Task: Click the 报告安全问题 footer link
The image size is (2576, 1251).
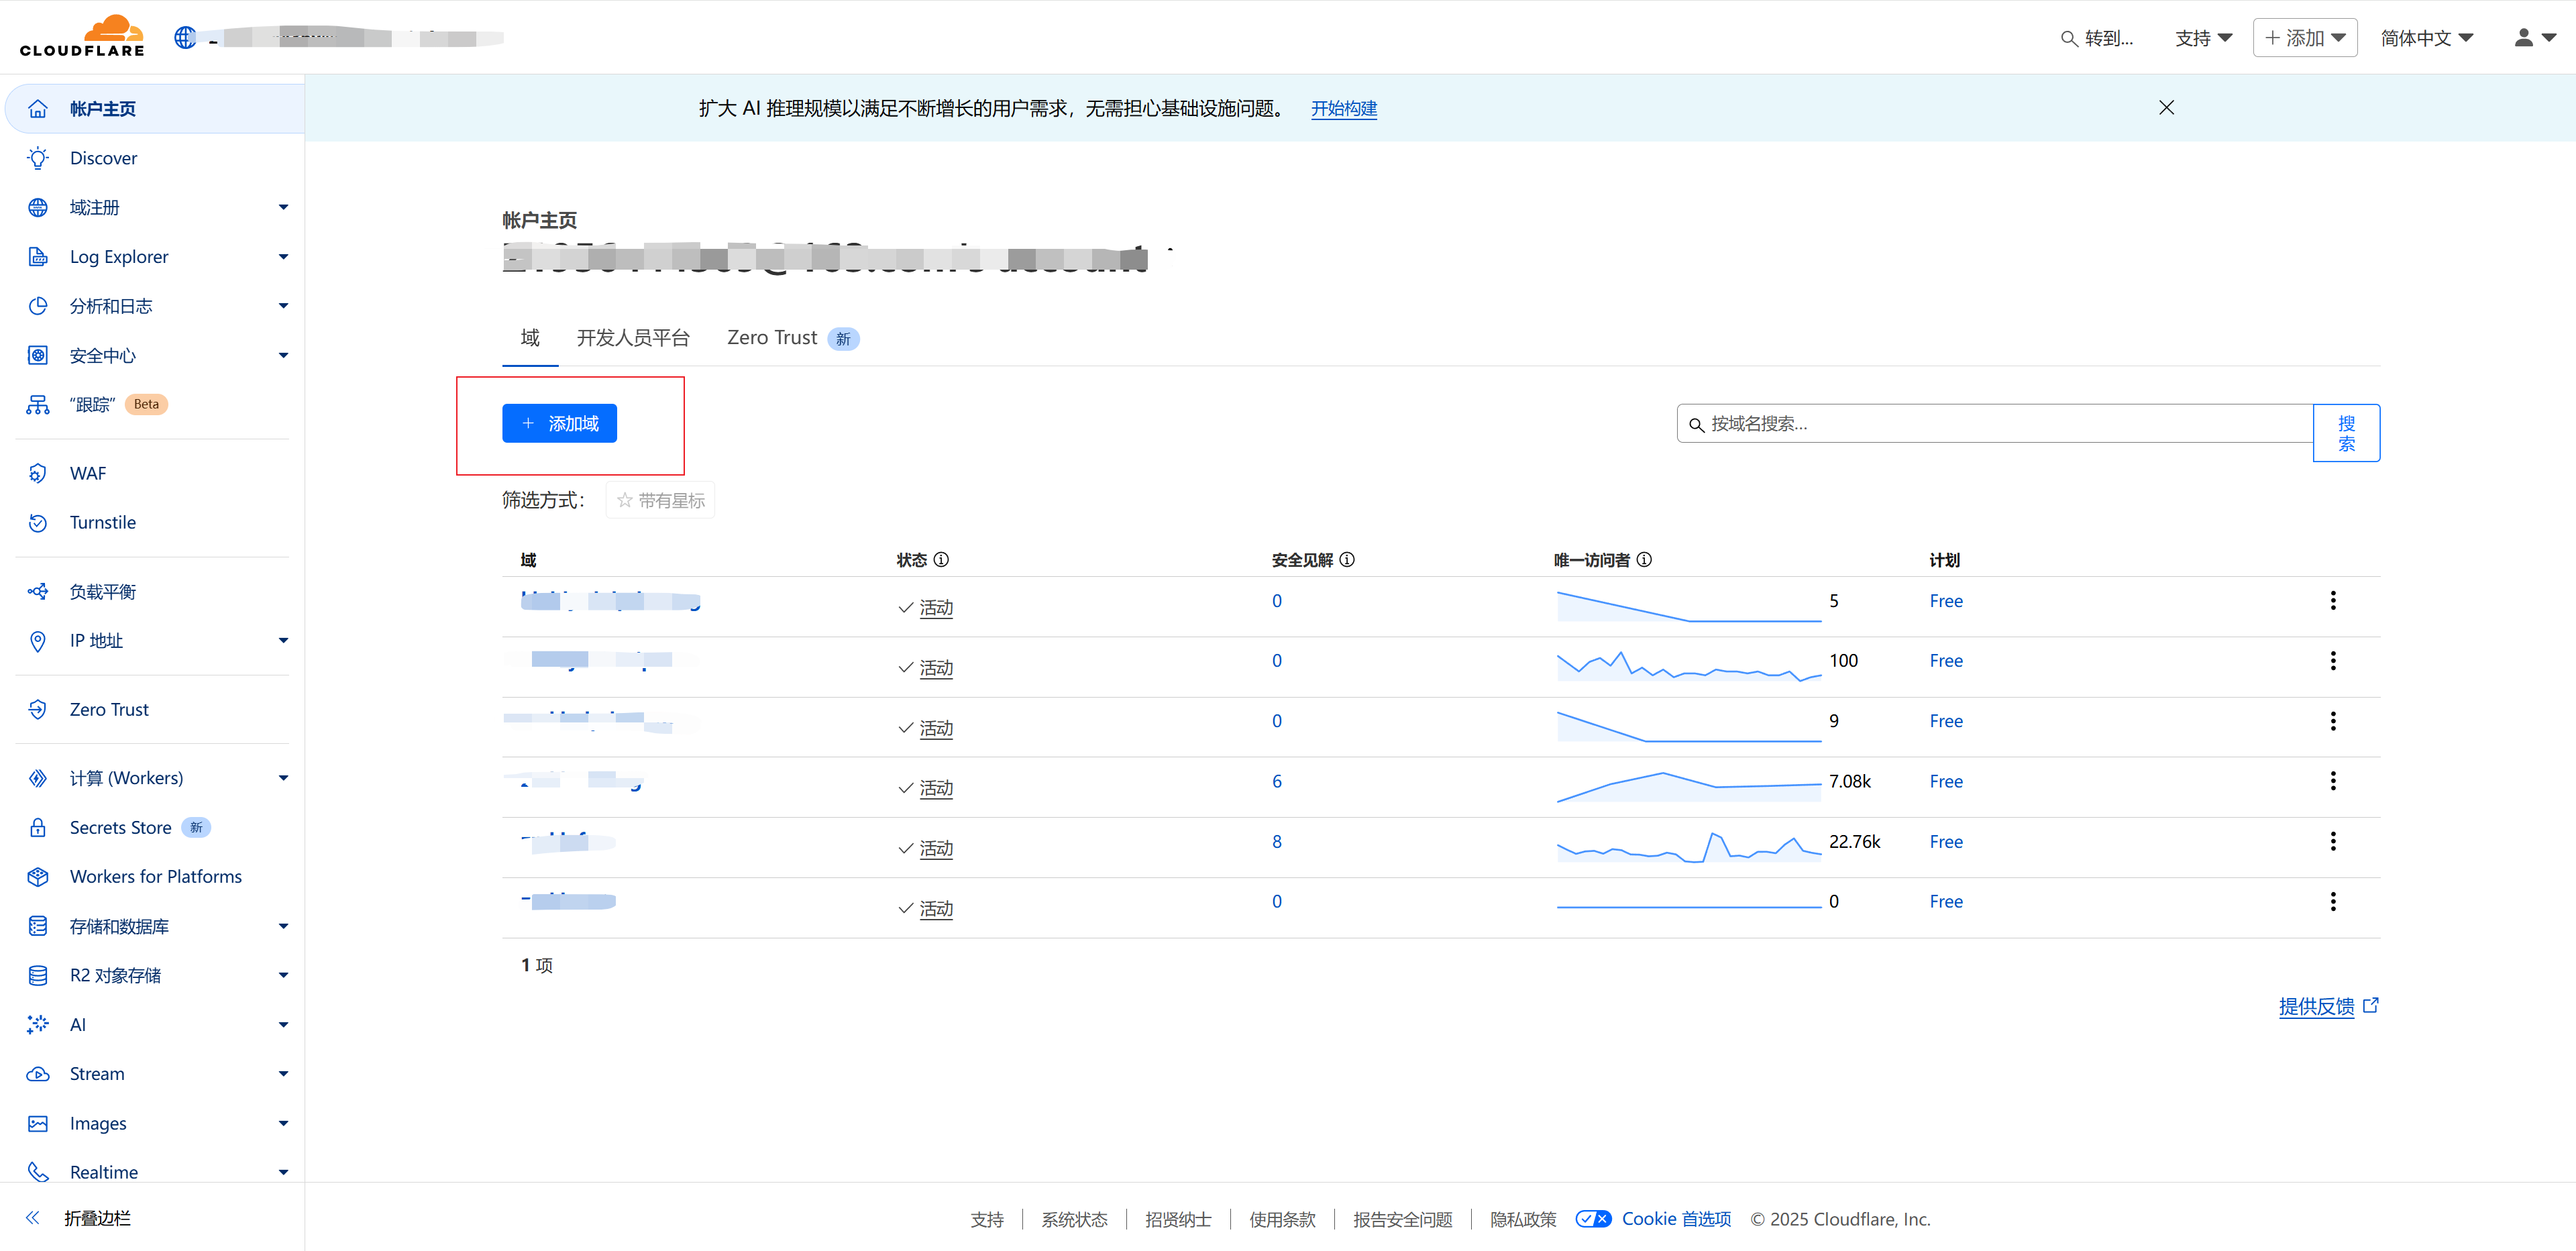Action: [1402, 1219]
